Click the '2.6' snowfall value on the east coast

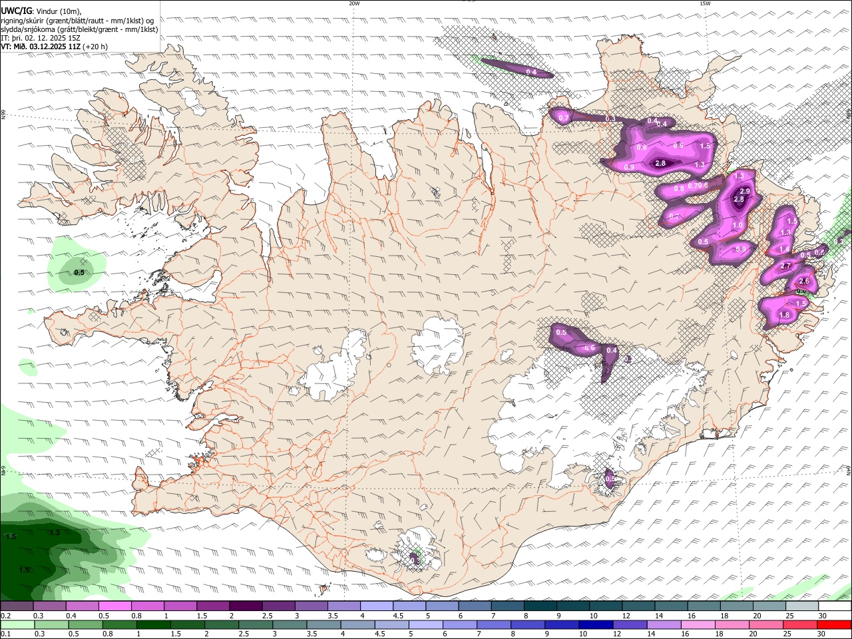coord(804,282)
